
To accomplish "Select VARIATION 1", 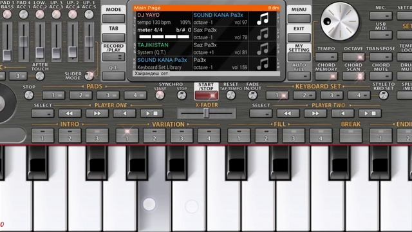I will pos(127,135).
